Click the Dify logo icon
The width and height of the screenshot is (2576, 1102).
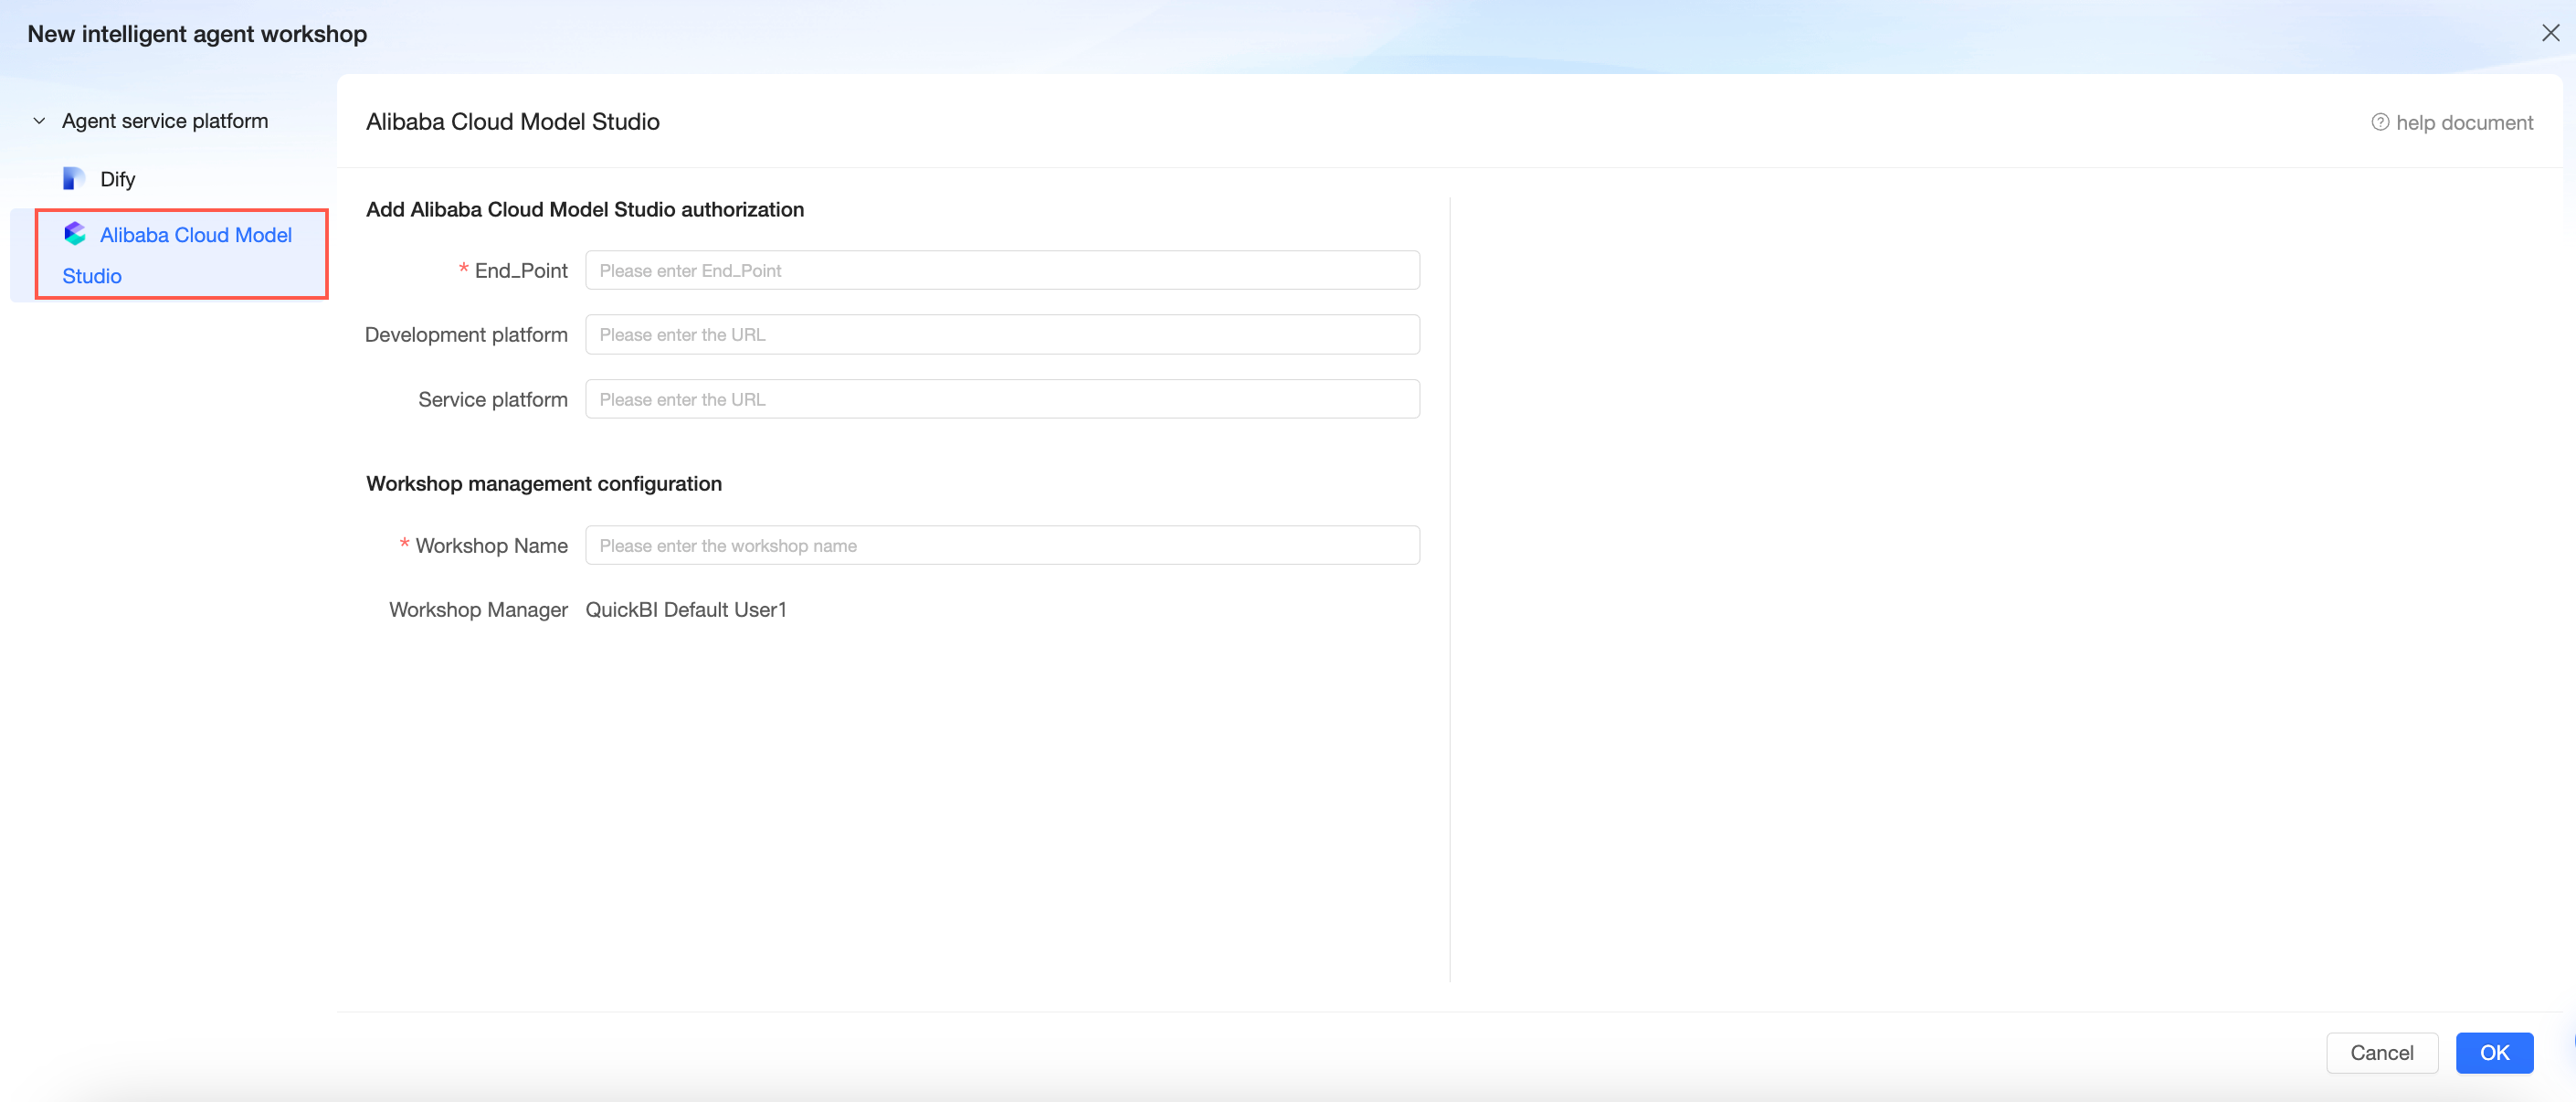click(x=73, y=178)
